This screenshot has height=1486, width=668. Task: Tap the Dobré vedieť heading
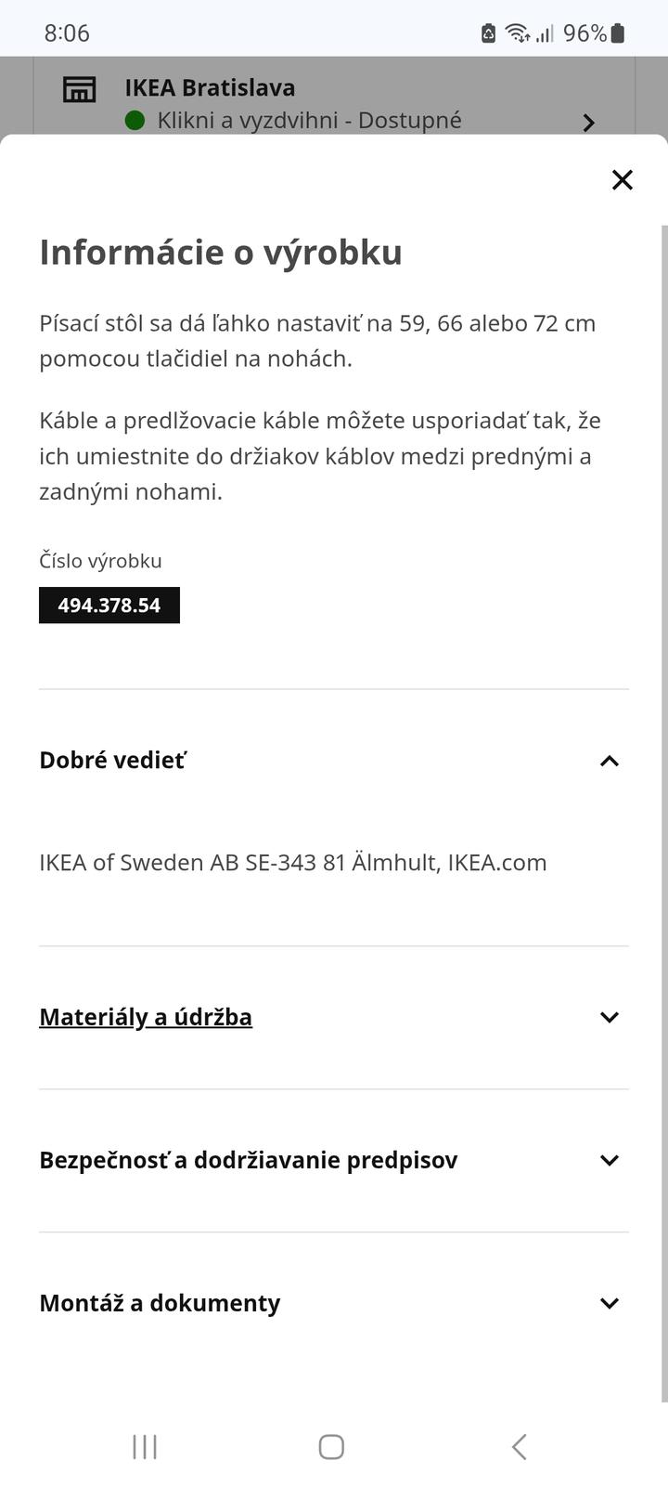(x=113, y=760)
